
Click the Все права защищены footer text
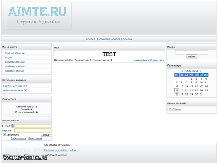click(57, 145)
